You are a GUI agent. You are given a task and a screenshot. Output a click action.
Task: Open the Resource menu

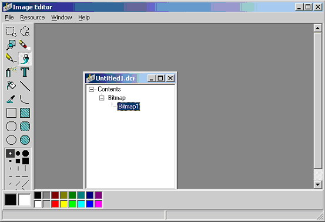point(32,18)
